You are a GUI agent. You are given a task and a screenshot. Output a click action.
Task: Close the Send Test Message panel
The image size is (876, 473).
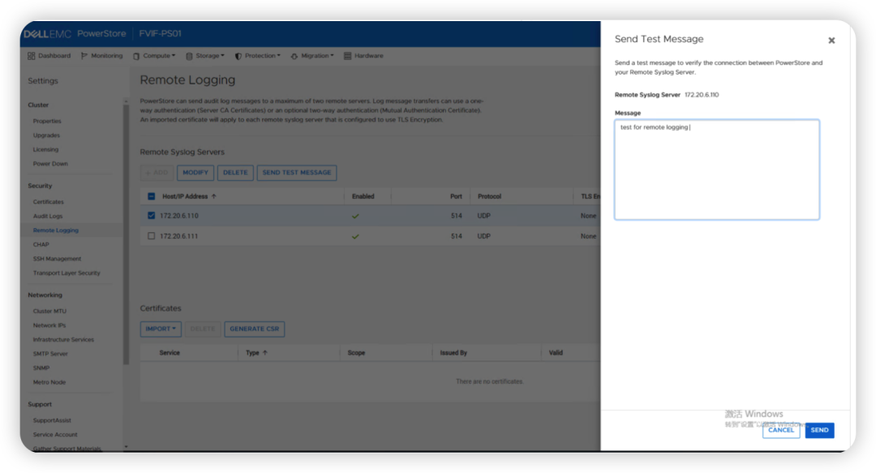831,41
